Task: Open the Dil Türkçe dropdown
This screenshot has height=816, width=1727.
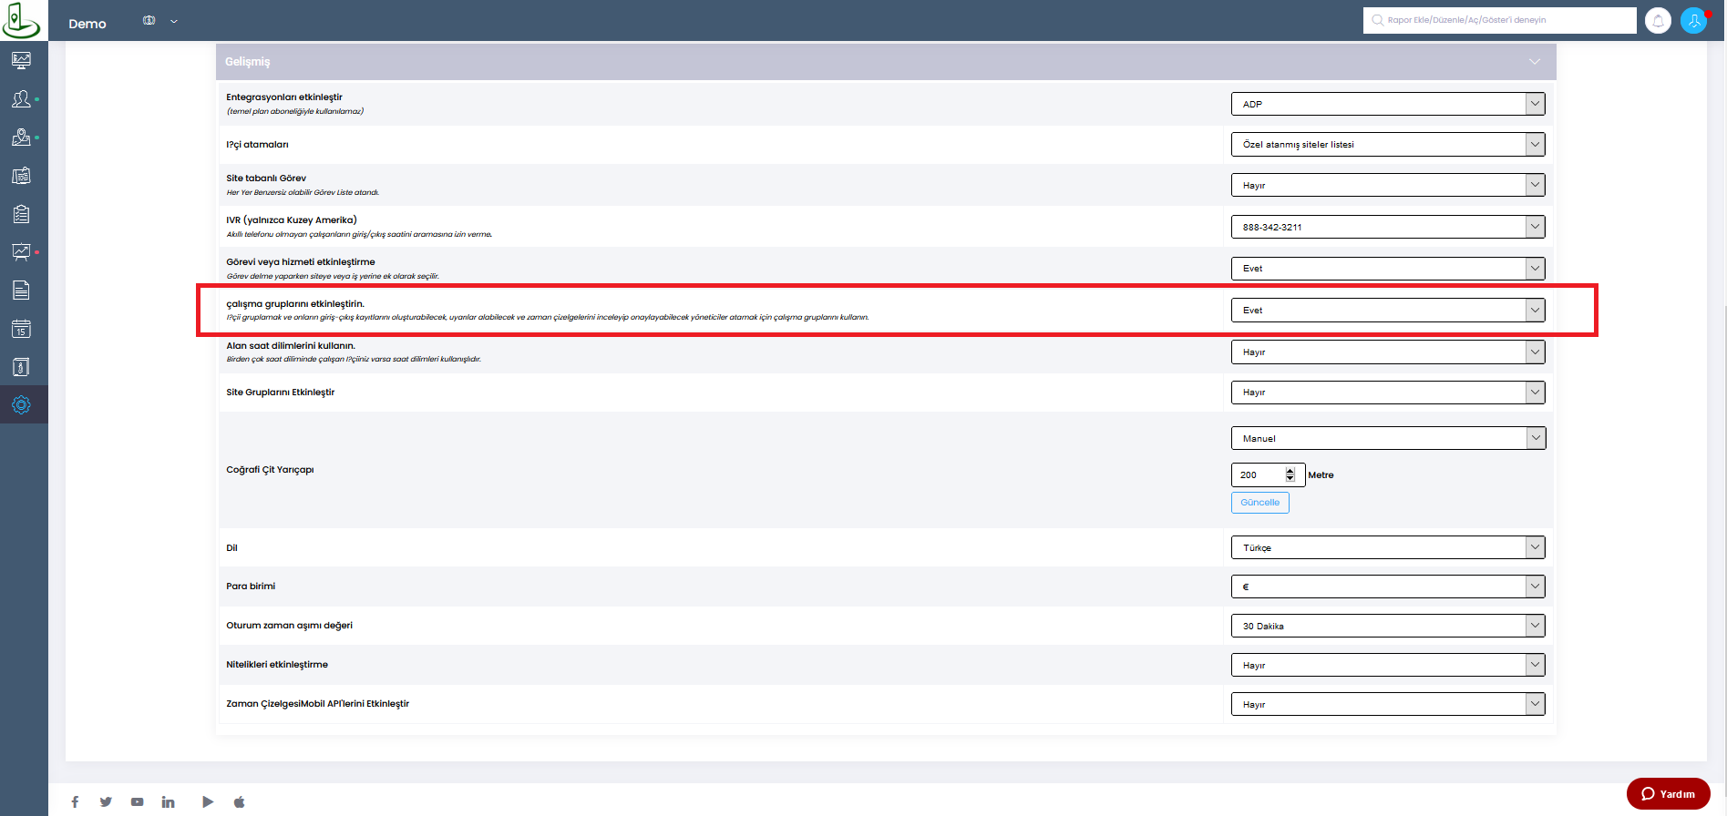Action: pyautogui.click(x=1388, y=547)
